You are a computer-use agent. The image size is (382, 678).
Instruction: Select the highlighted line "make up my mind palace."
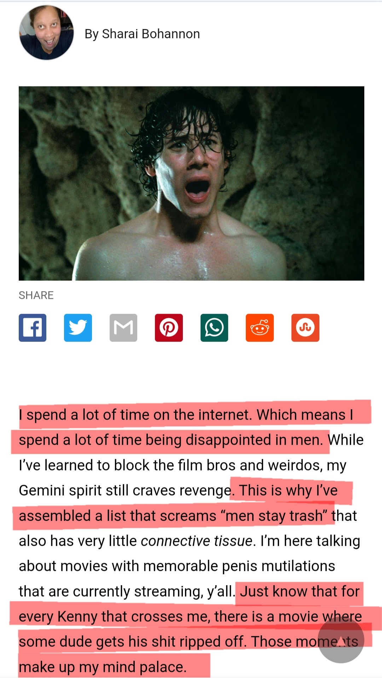(x=103, y=667)
